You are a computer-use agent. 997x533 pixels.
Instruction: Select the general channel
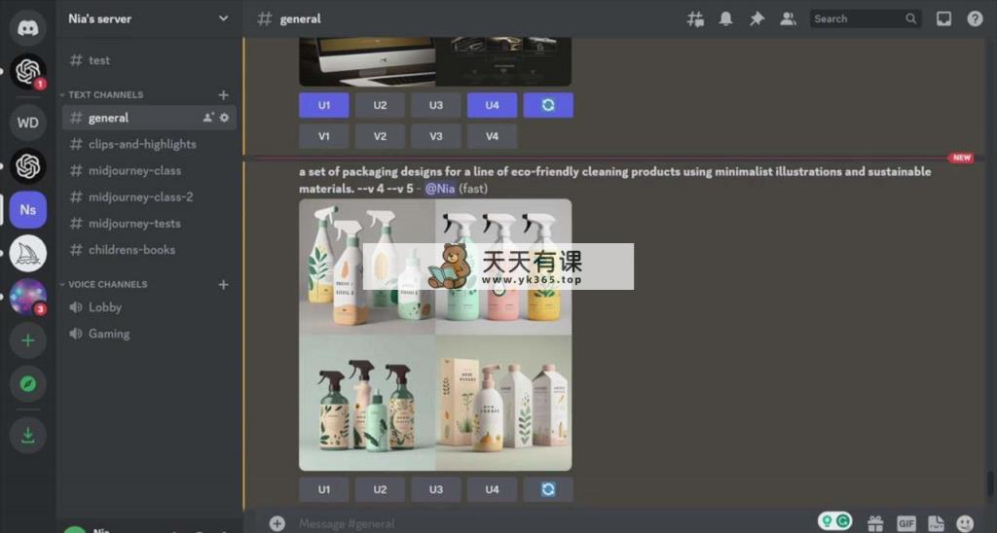click(x=149, y=118)
